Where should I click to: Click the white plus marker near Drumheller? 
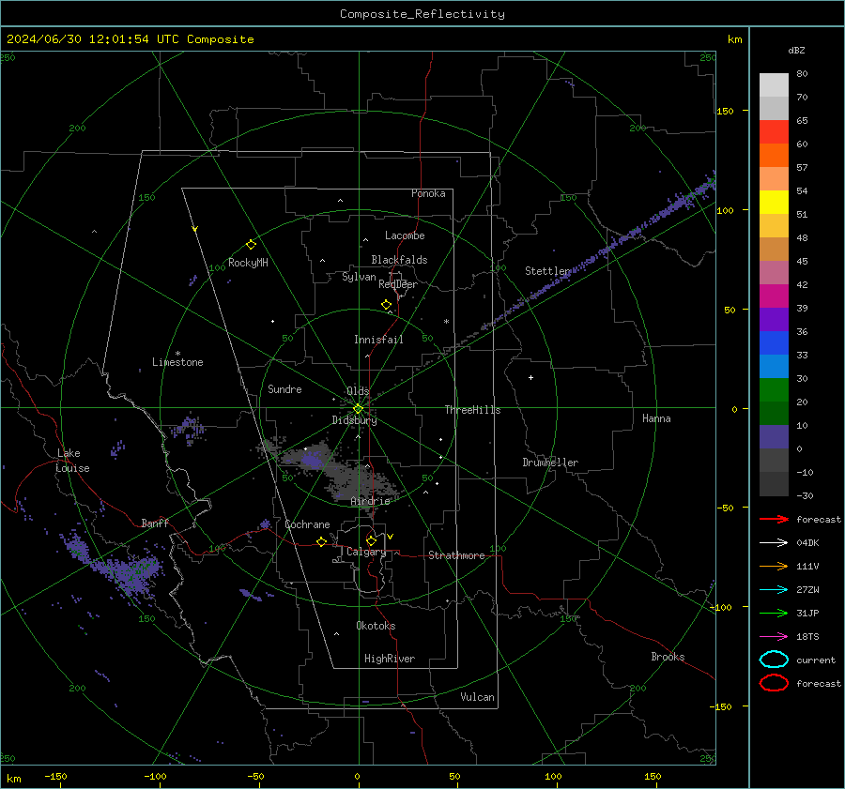[530, 377]
